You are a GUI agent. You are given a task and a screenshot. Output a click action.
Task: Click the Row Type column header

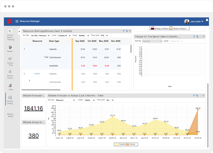point(54,41)
